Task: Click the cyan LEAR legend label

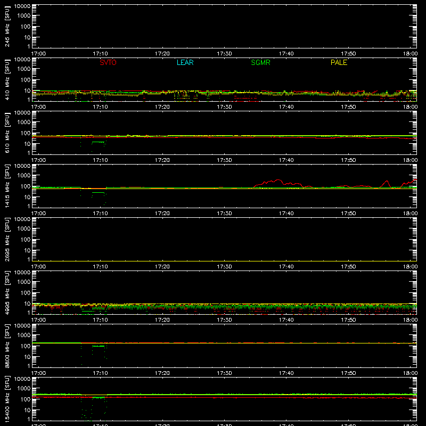Action: click(x=185, y=62)
